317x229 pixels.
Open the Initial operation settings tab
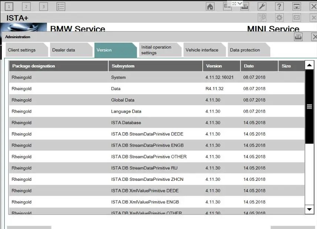[160, 50]
